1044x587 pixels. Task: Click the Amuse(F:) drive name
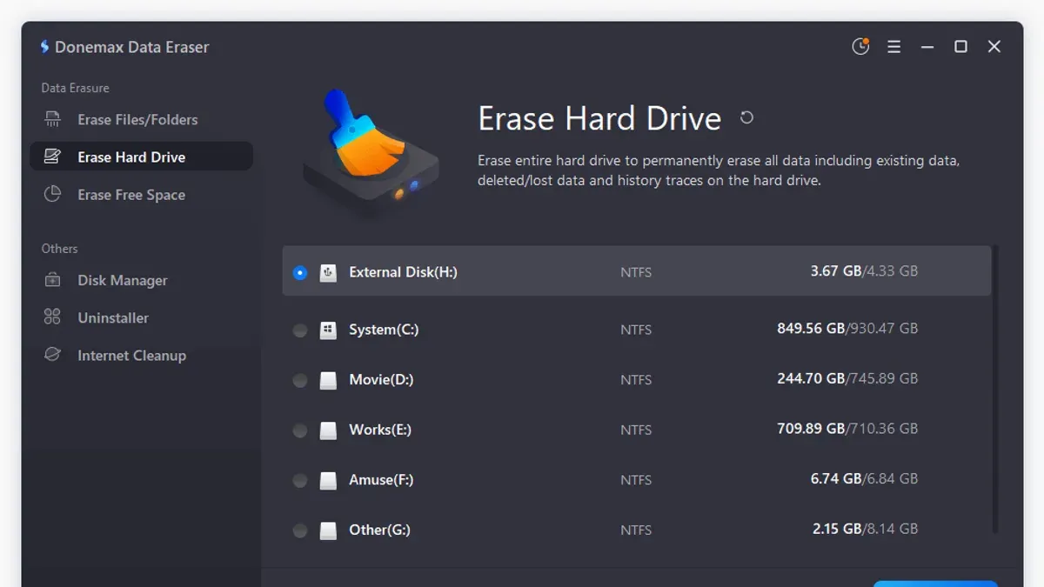point(381,480)
